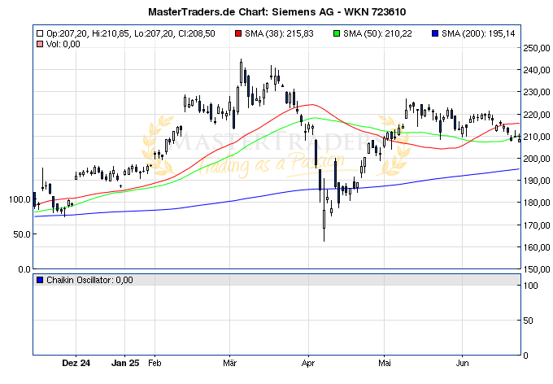Click the blue Chaikin Oscillator legend swatch
The image size is (553, 384).
(x=40, y=280)
